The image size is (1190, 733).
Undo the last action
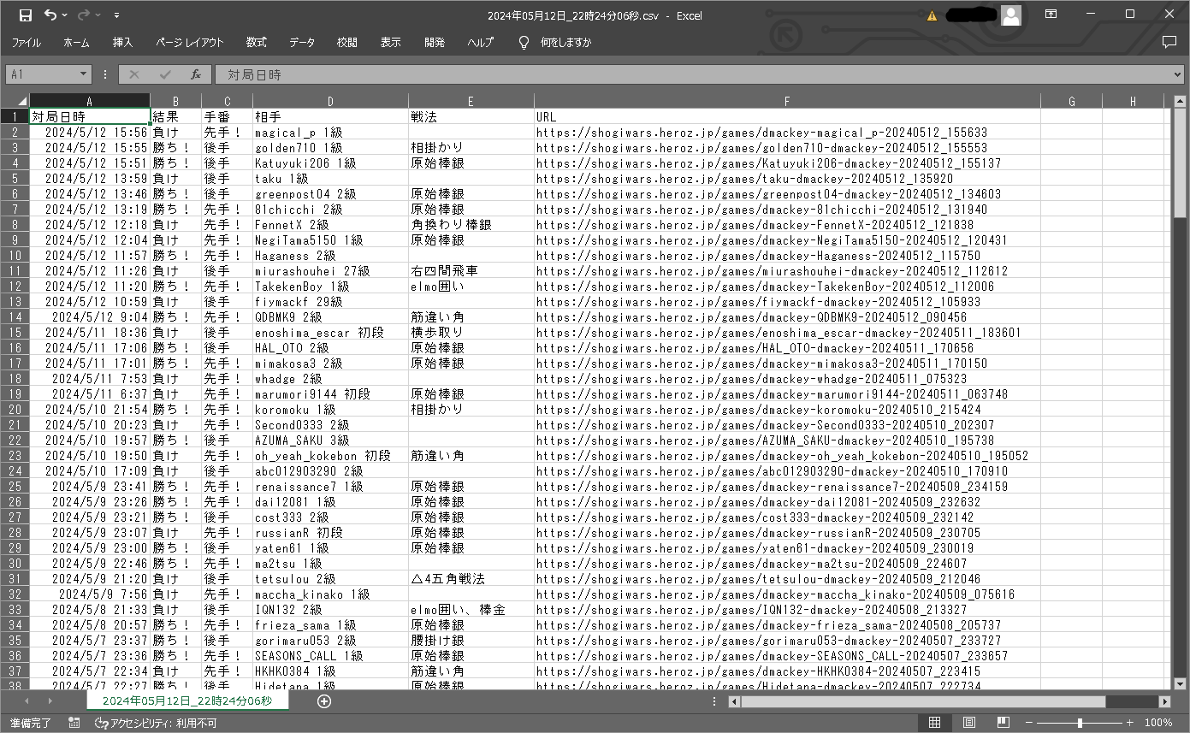point(50,15)
